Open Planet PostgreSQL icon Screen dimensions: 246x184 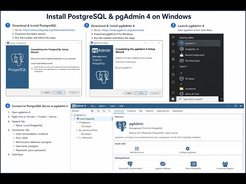coord(193,164)
